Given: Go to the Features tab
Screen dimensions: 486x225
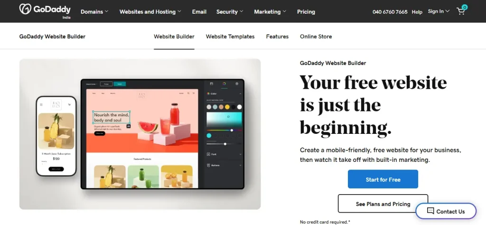Looking at the screenshot, I should (x=277, y=37).
